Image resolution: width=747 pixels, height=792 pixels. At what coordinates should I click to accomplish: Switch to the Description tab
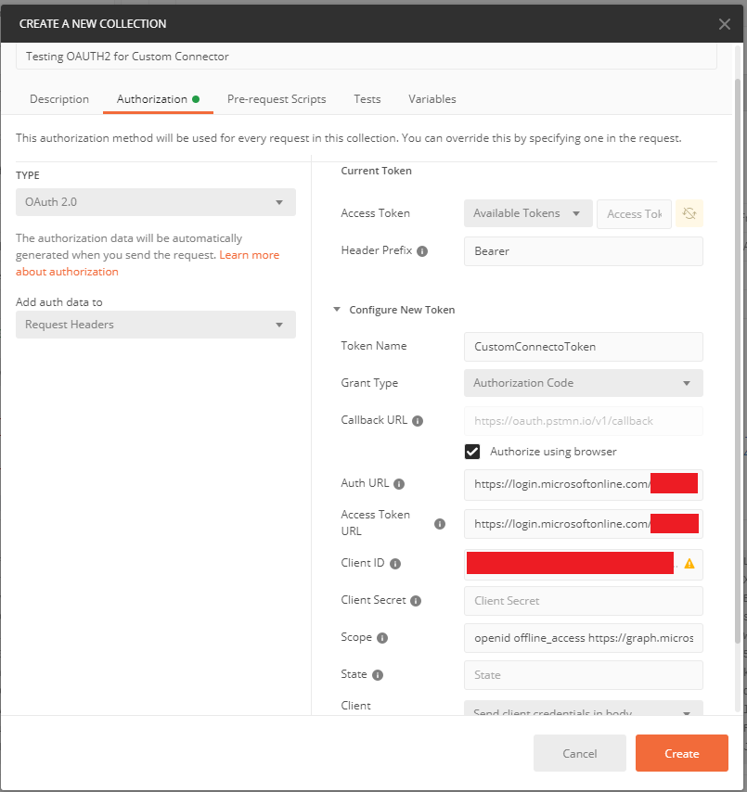click(59, 99)
